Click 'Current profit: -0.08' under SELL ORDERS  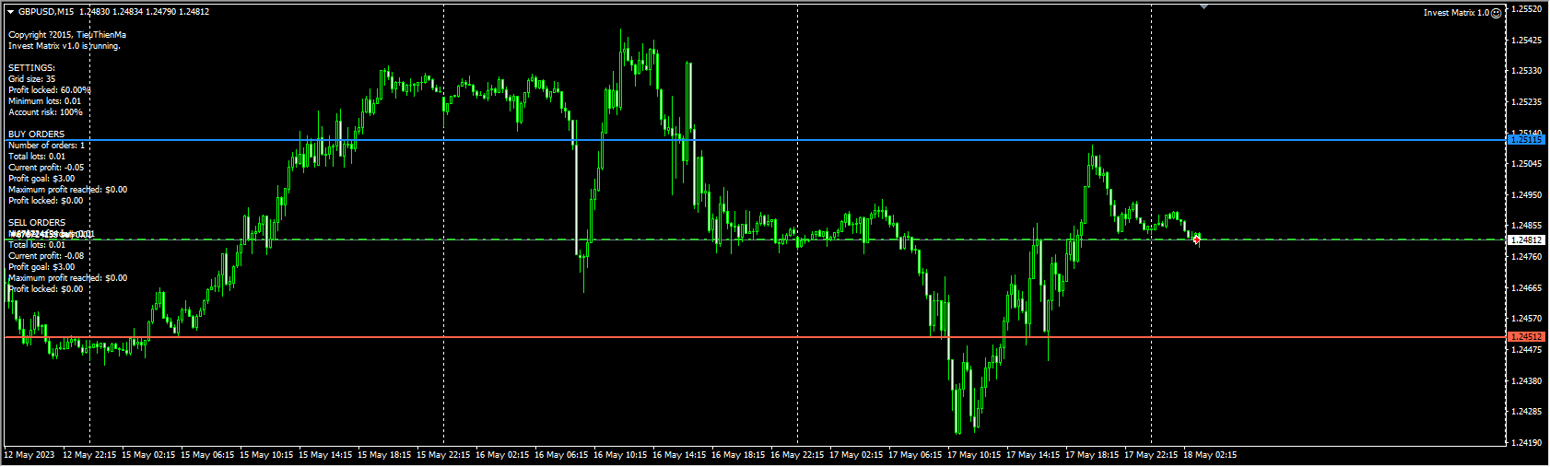(x=46, y=256)
